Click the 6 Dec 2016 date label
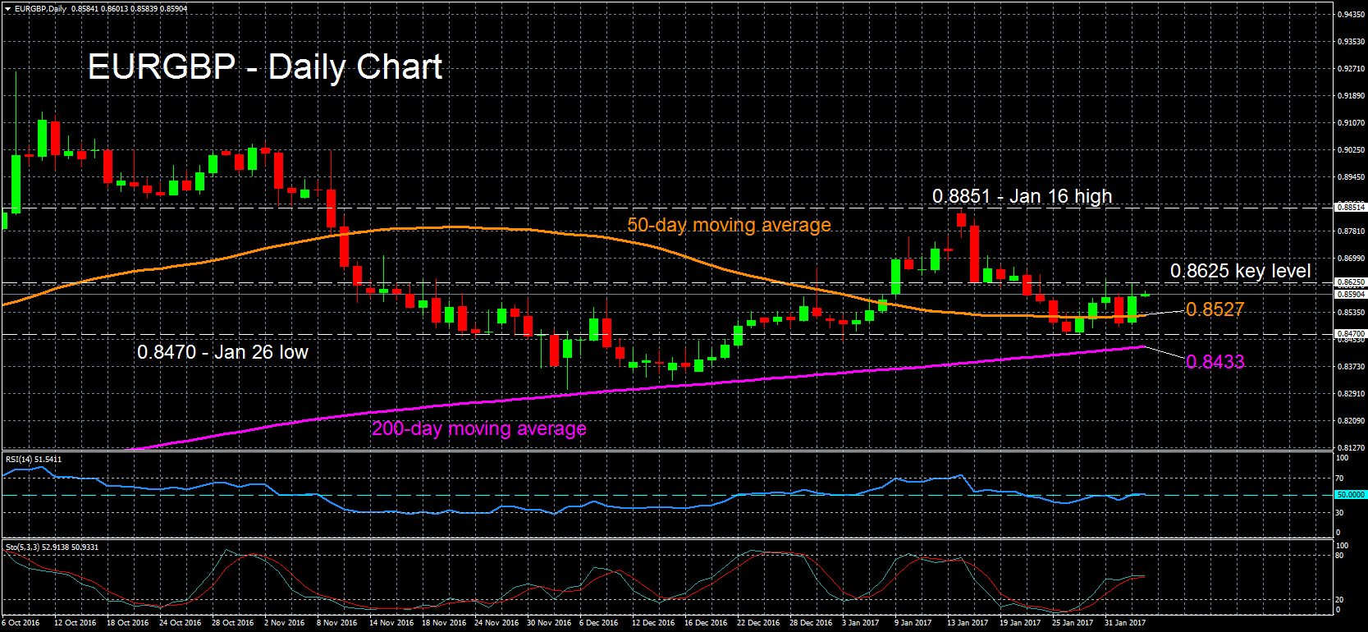Viewport: 1368px width, 632px height. (599, 623)
